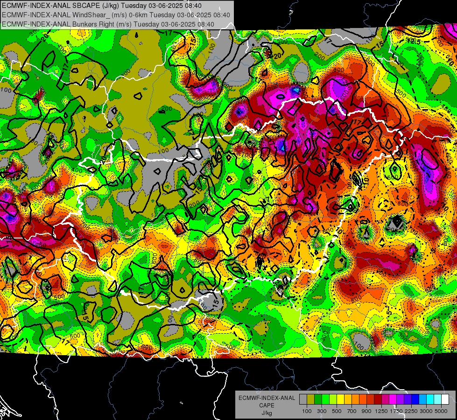Click the 1250 legend value
The image size is (457, 420).
(381, 411)
